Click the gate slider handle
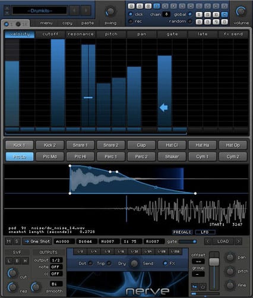 coord(194,241)
